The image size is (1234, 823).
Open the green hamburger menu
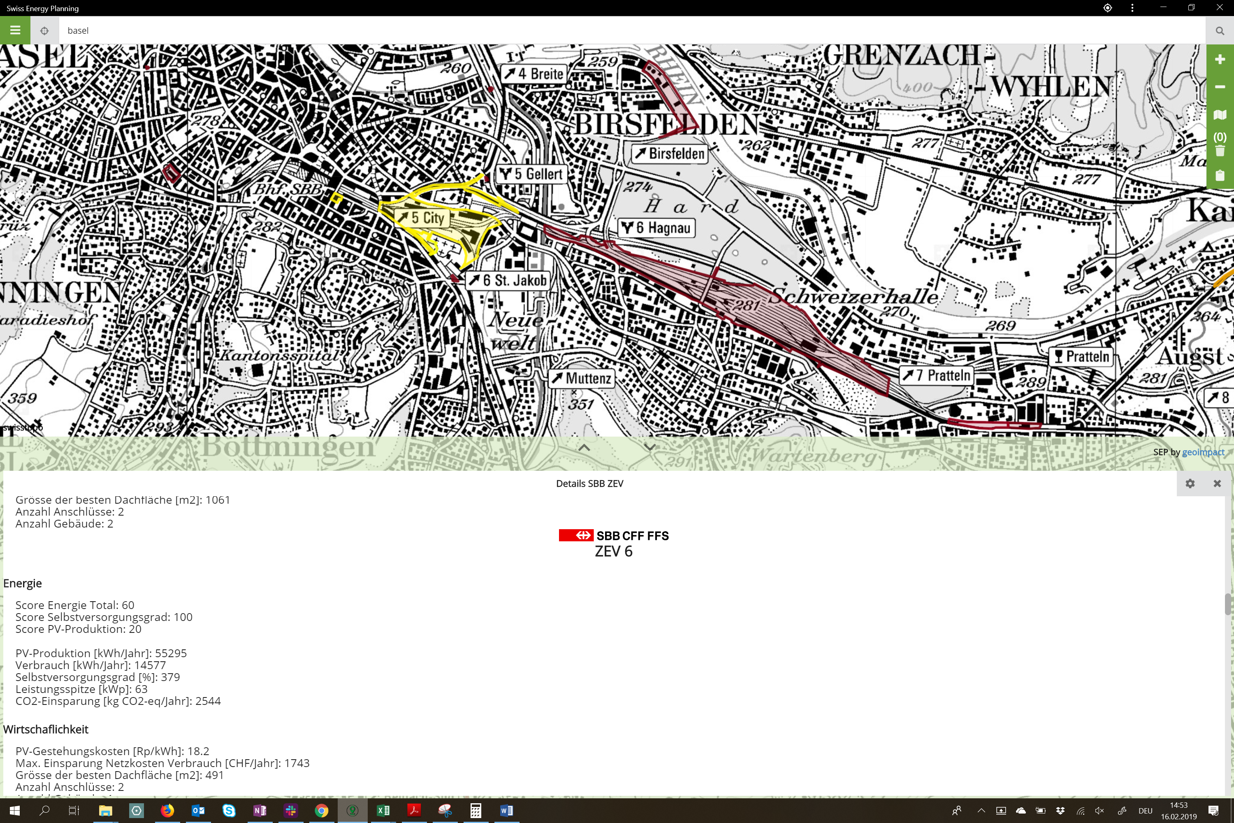pos(15,30)
